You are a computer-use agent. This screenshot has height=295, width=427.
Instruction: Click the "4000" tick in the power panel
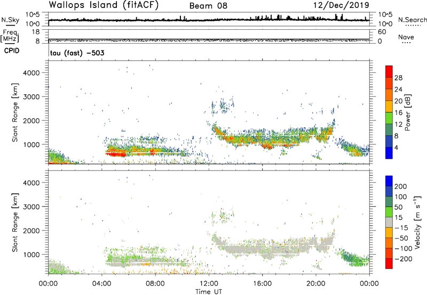[31, 73]
